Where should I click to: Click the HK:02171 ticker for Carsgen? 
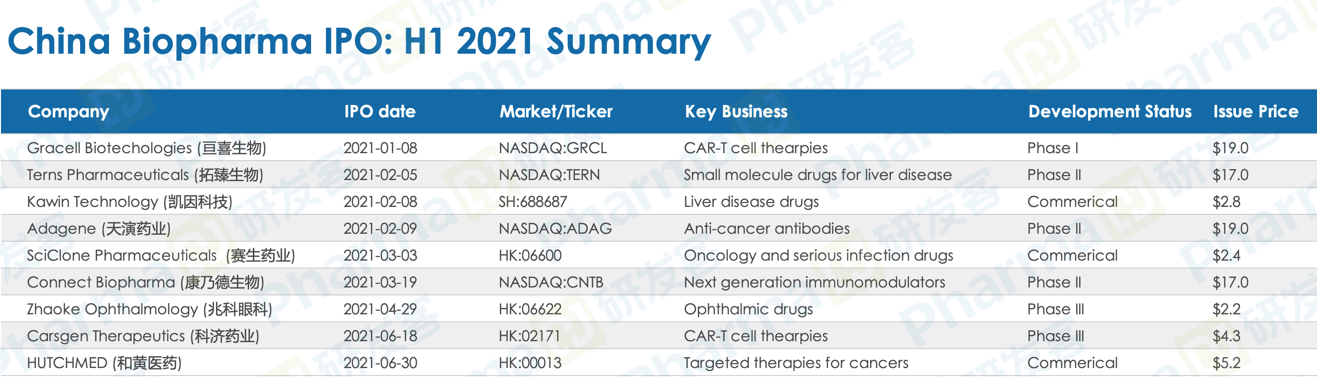pos(529,336)
